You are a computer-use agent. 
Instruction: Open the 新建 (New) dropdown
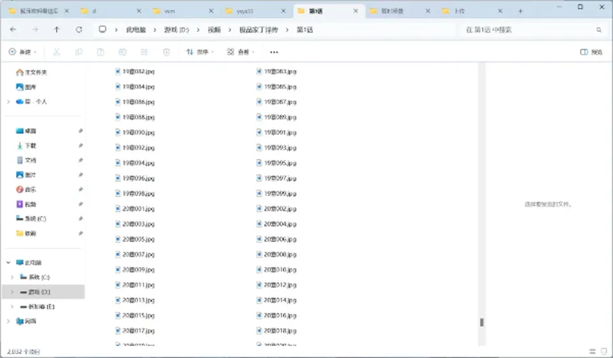[23, 52]
